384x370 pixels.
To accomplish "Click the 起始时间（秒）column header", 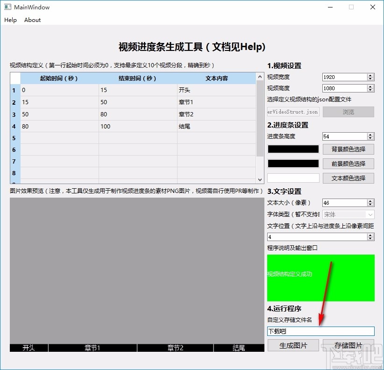I will (x=58, y=78).
